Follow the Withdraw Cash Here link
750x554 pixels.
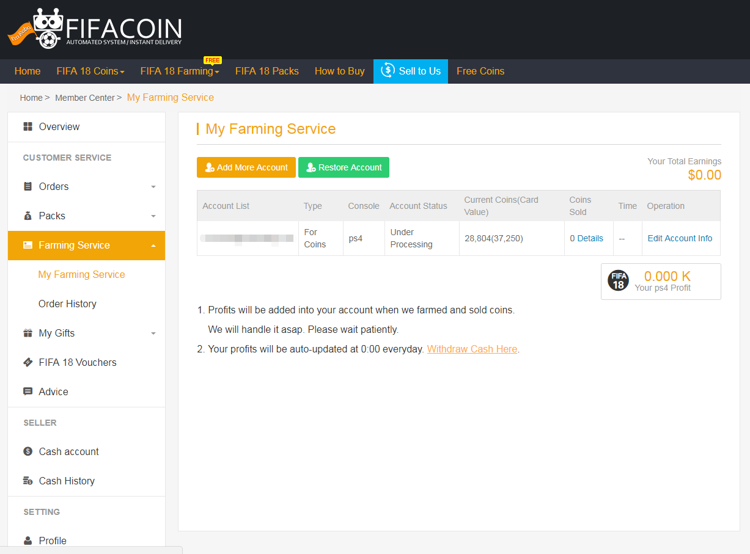[472, 349]
